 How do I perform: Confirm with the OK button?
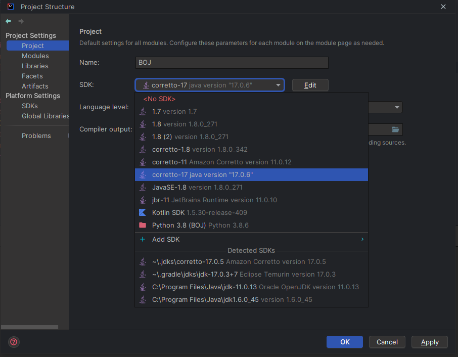coord(345,342)
